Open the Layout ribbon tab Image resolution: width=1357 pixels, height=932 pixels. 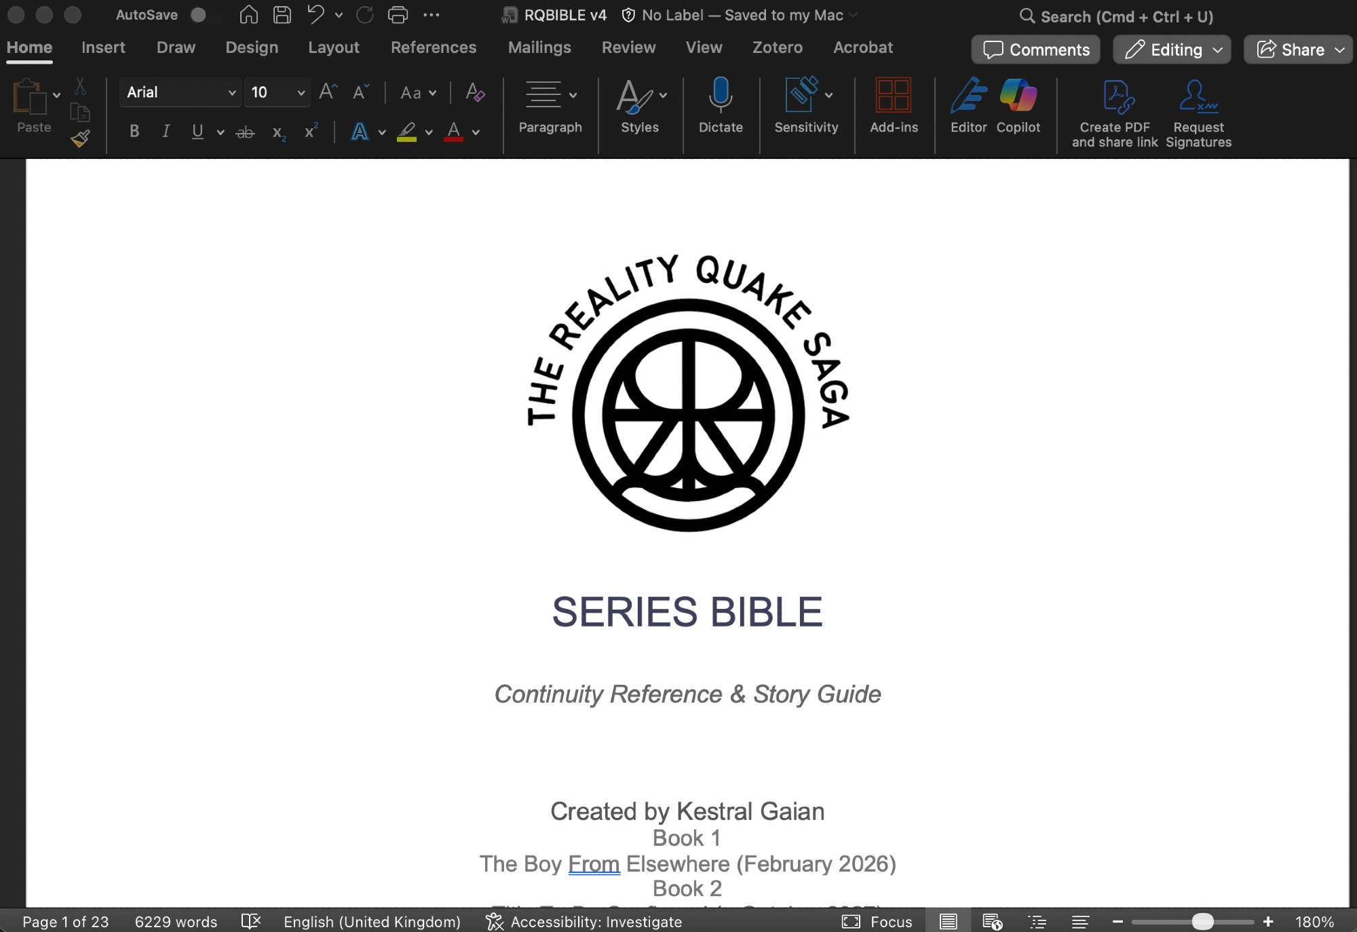click(333, 48)
